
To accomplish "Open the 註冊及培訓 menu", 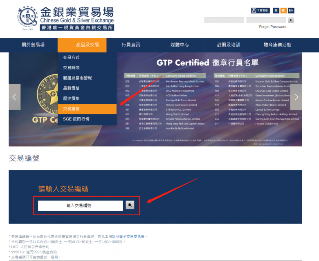I will point(229,45).
